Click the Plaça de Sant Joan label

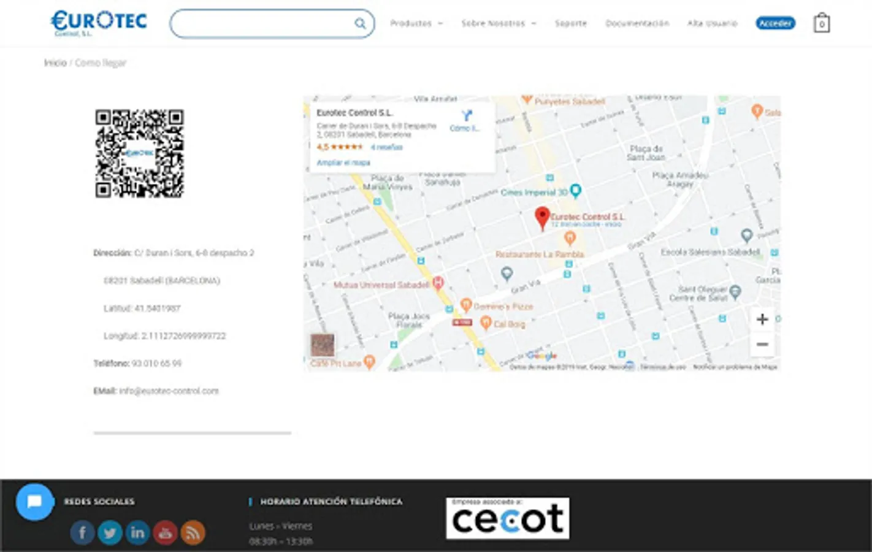tap(646, 153)
